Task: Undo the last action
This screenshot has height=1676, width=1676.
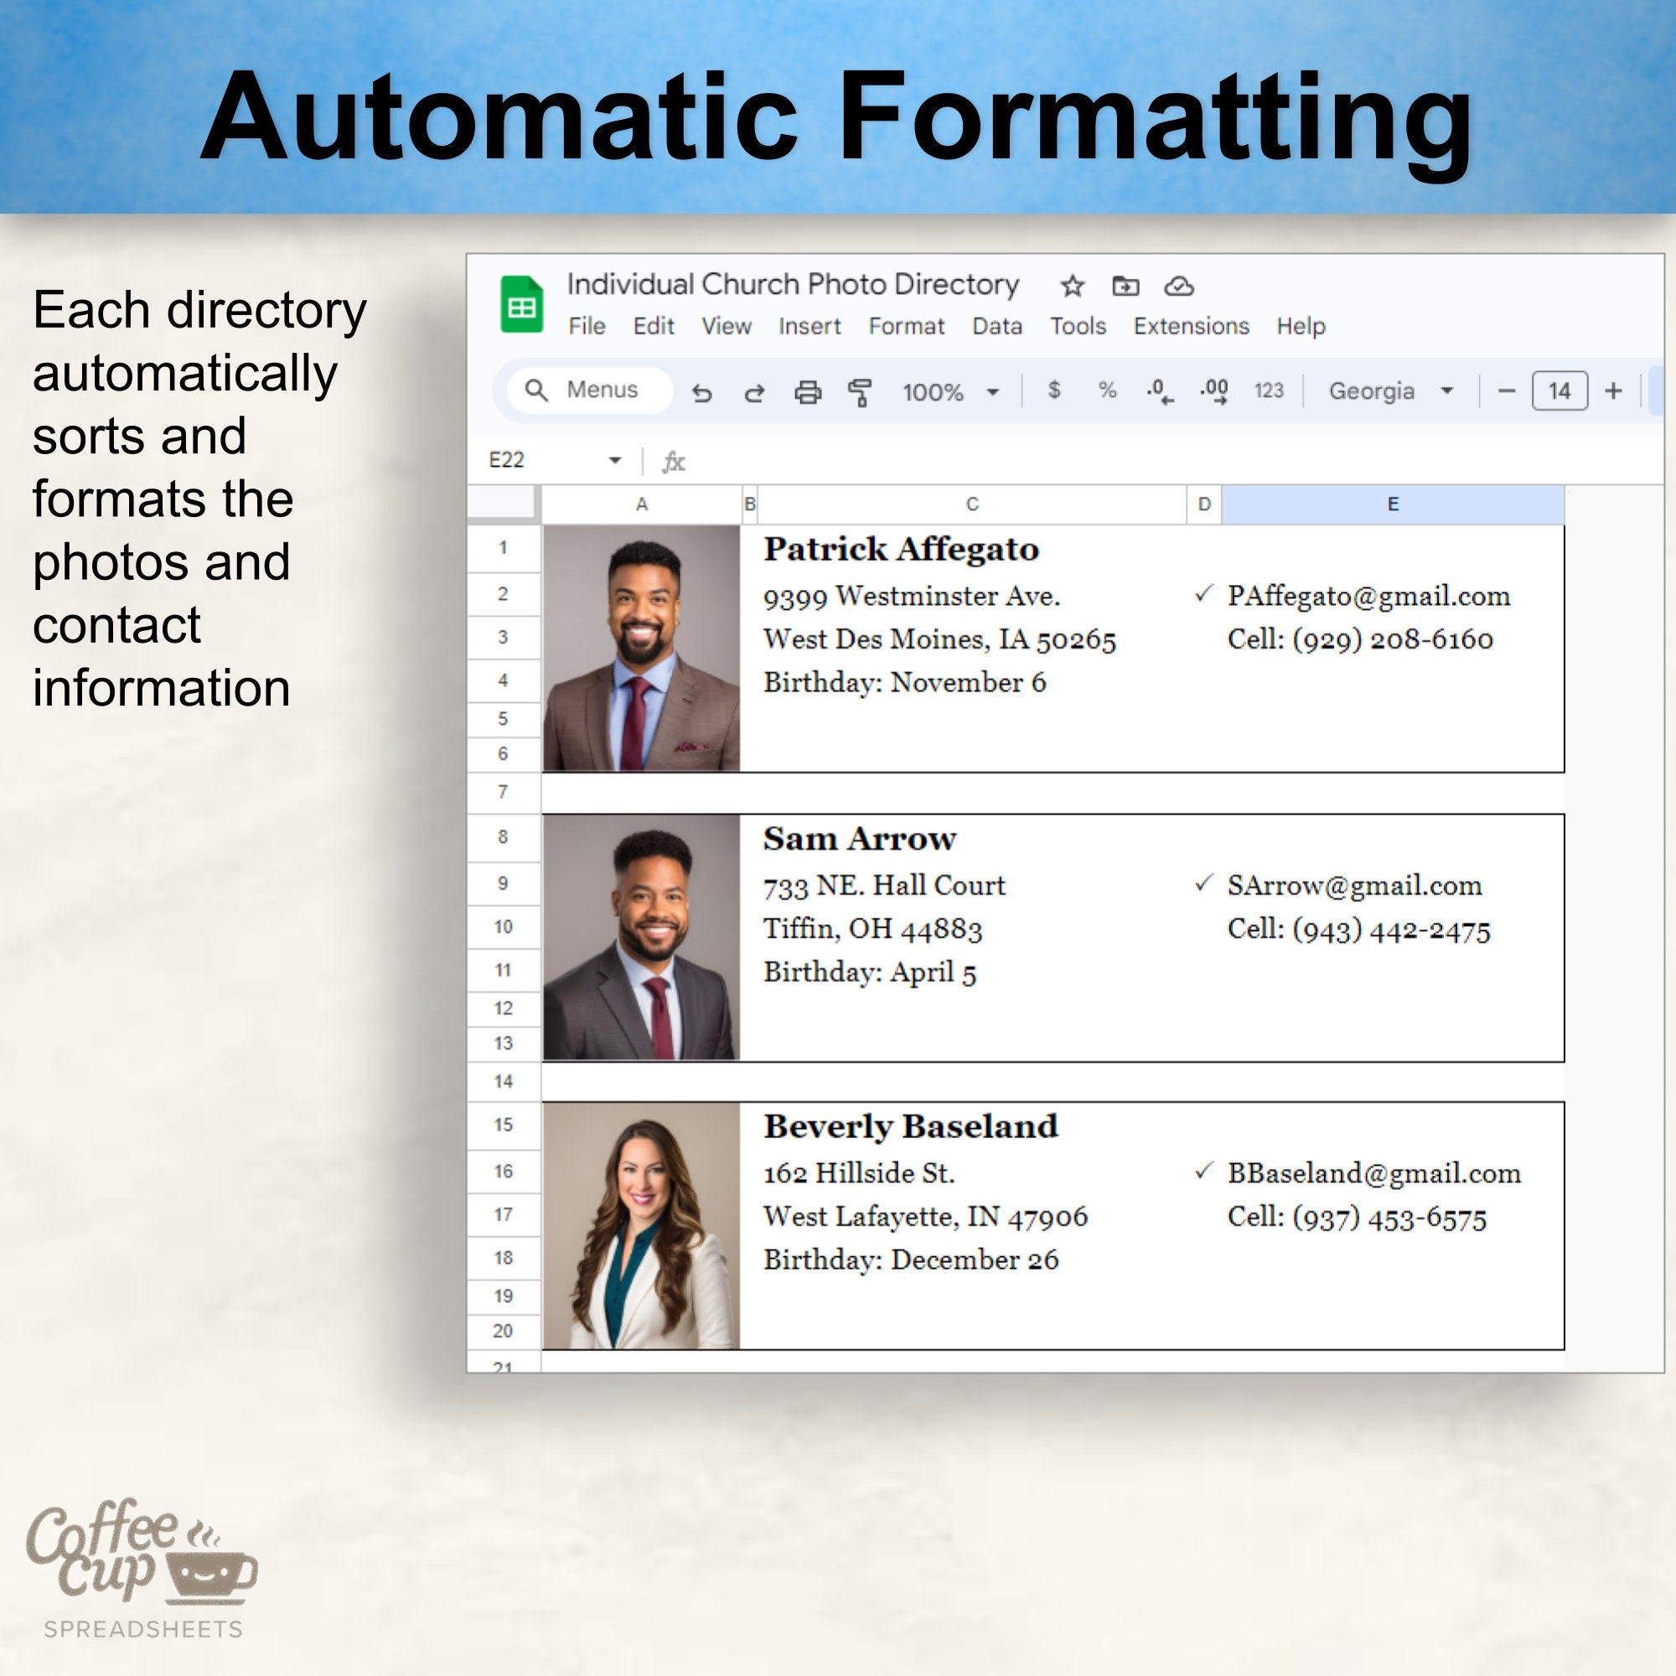Action: pos(703,392)
